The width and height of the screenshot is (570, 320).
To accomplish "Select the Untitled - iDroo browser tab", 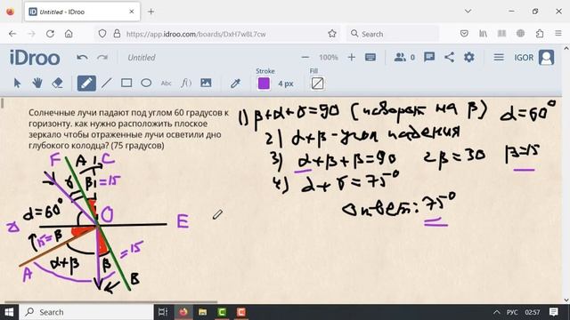I will [82, 12].
